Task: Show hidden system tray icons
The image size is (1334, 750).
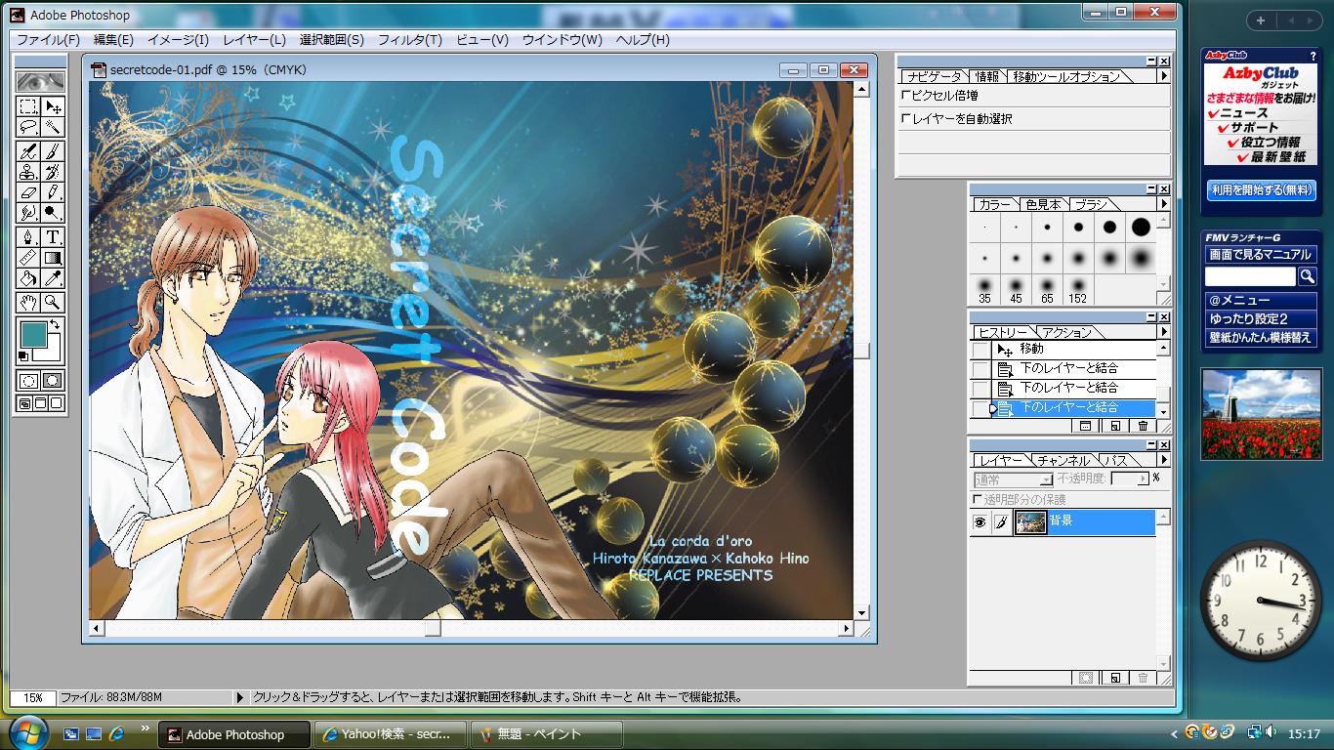Action: tap(1175, 733)
